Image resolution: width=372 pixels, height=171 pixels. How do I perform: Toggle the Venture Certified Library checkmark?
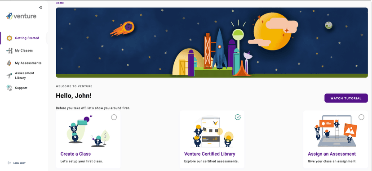[238, 117]
